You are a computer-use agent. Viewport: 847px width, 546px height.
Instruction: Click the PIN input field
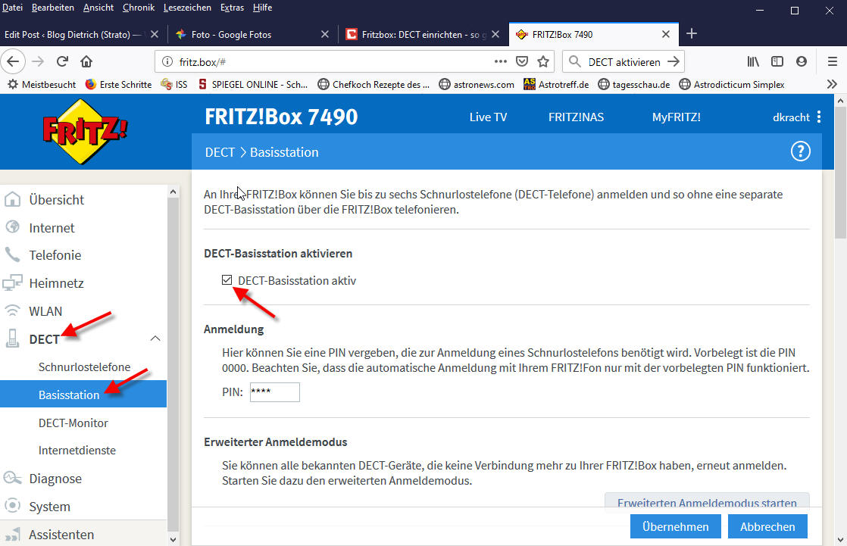pos(274,392)
